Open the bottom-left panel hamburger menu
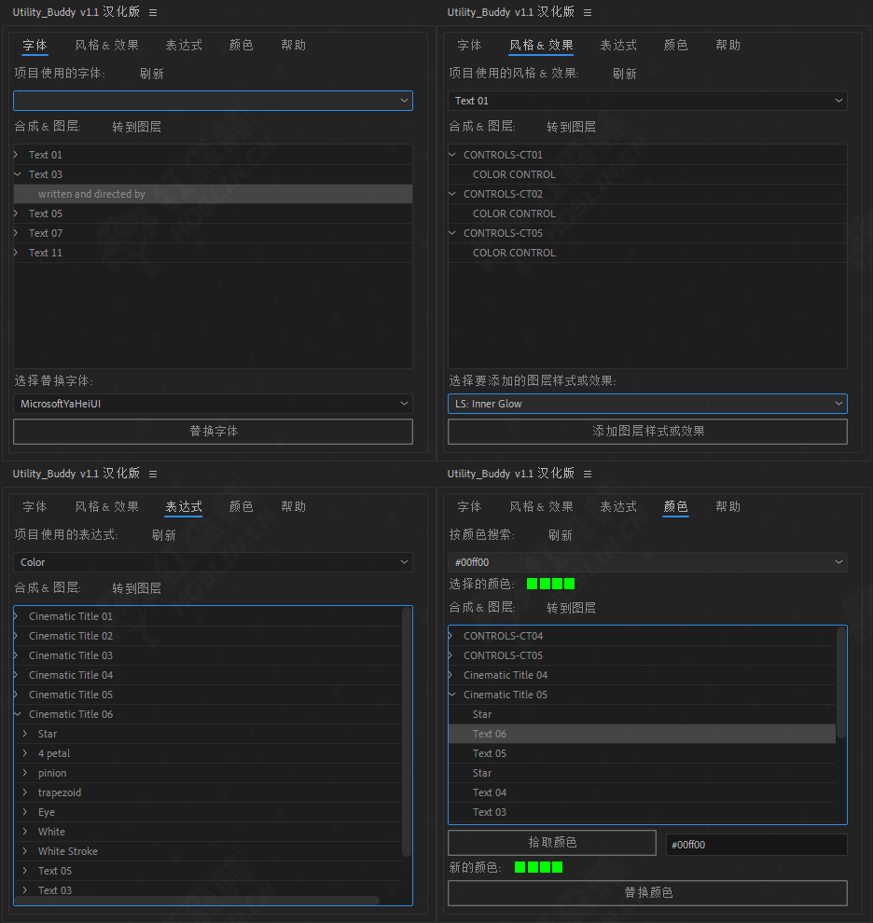Screen dimensions: 873x923 tap(153, 474)
